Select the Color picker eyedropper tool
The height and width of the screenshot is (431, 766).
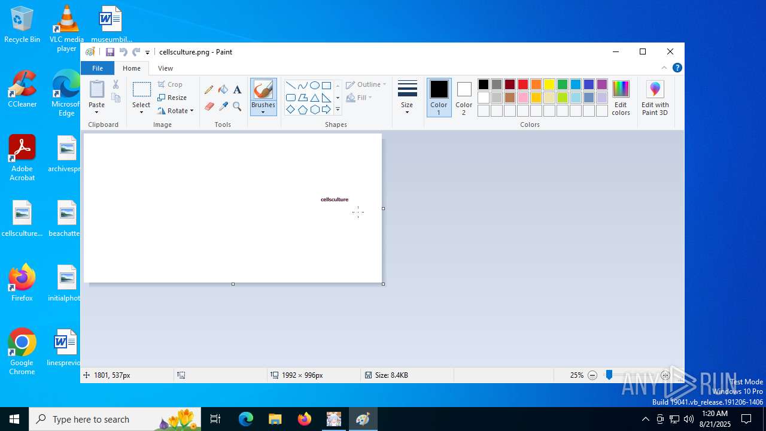coord(223,107)
